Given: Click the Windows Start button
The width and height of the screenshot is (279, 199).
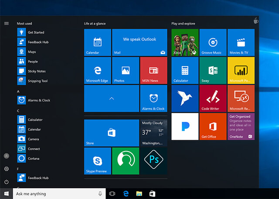Looking at the screenshot, I should (x=7, y=193).
